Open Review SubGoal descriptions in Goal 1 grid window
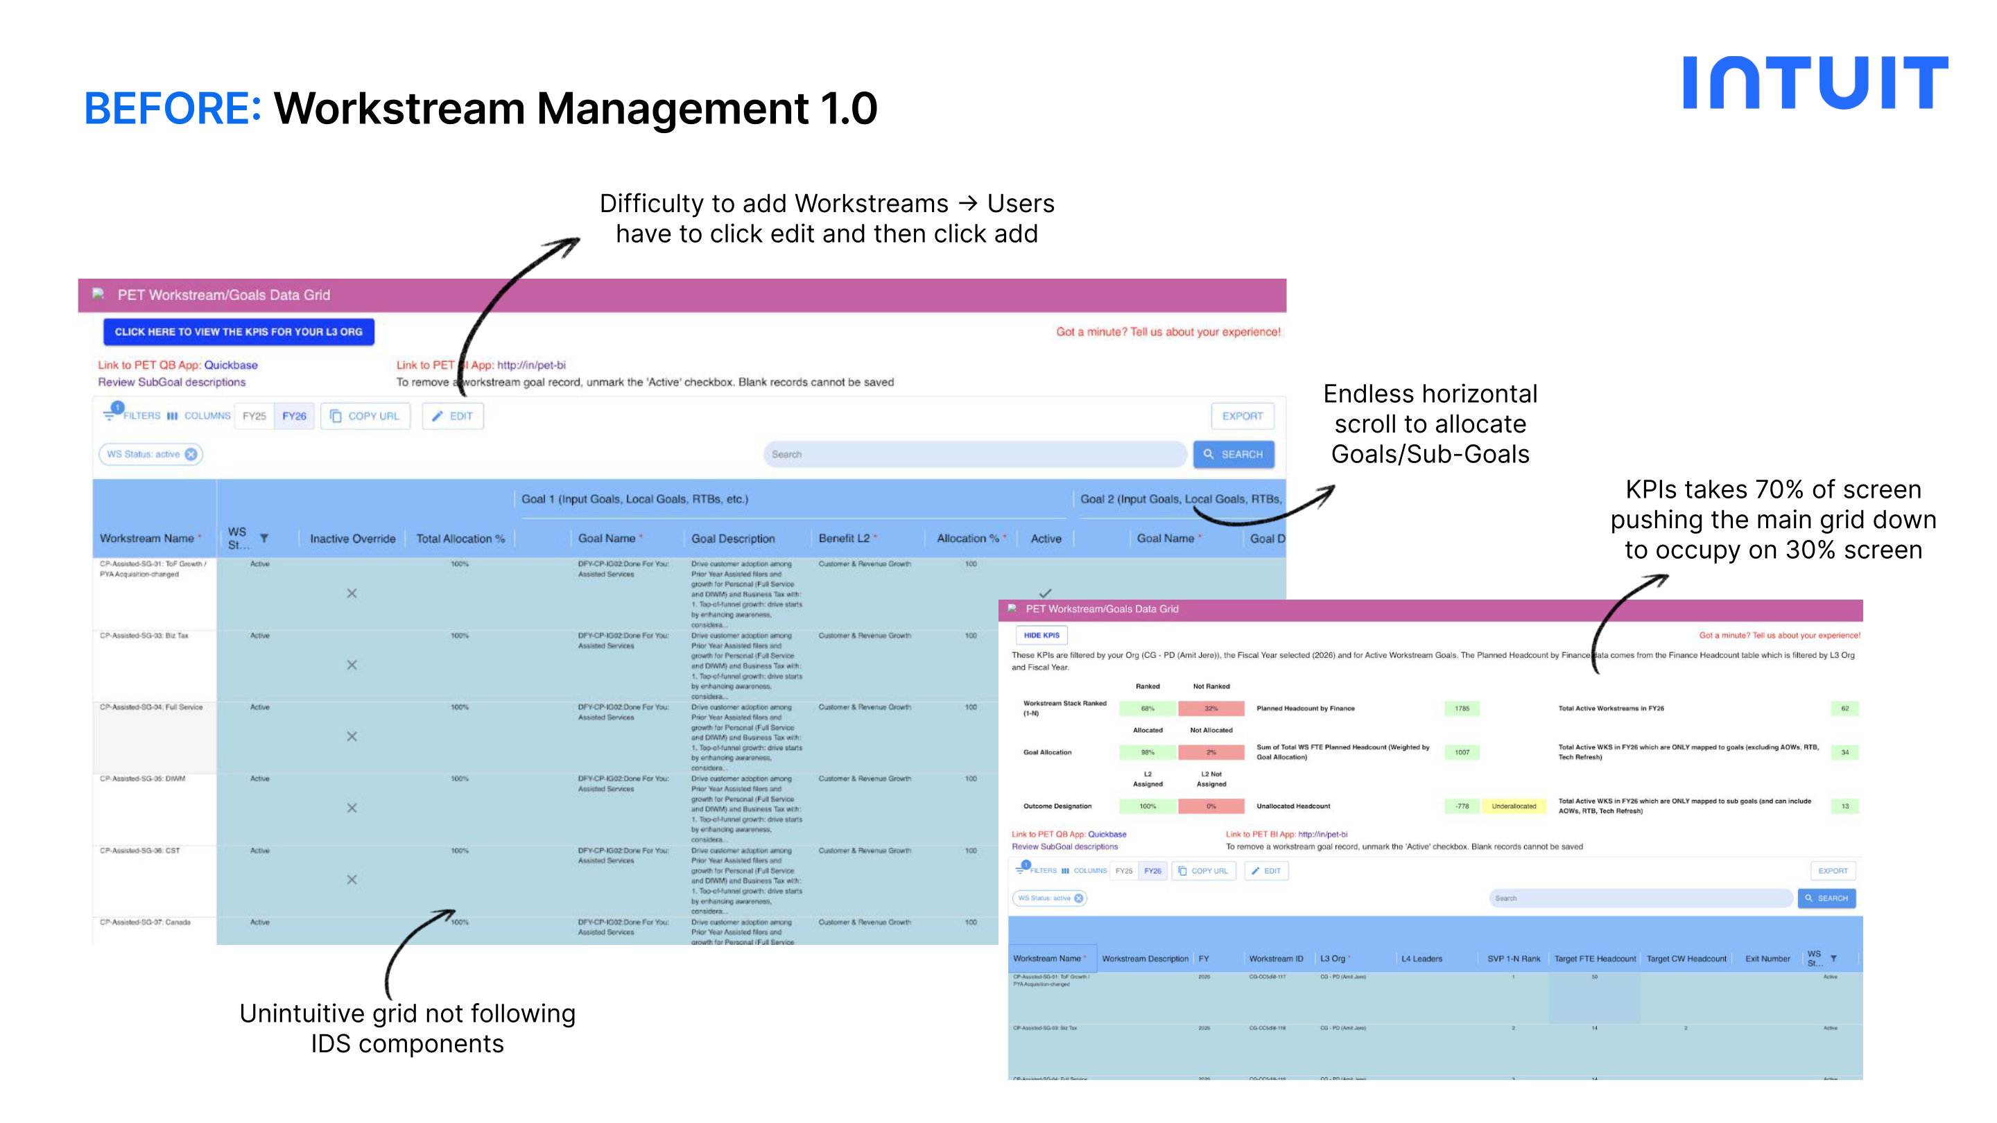 pos(171,382)
